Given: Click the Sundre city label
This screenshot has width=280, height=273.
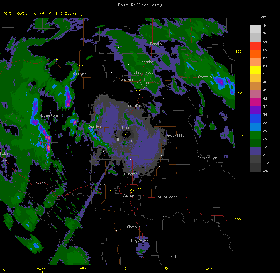Looking at the screenshot, I should coord(95,127).
